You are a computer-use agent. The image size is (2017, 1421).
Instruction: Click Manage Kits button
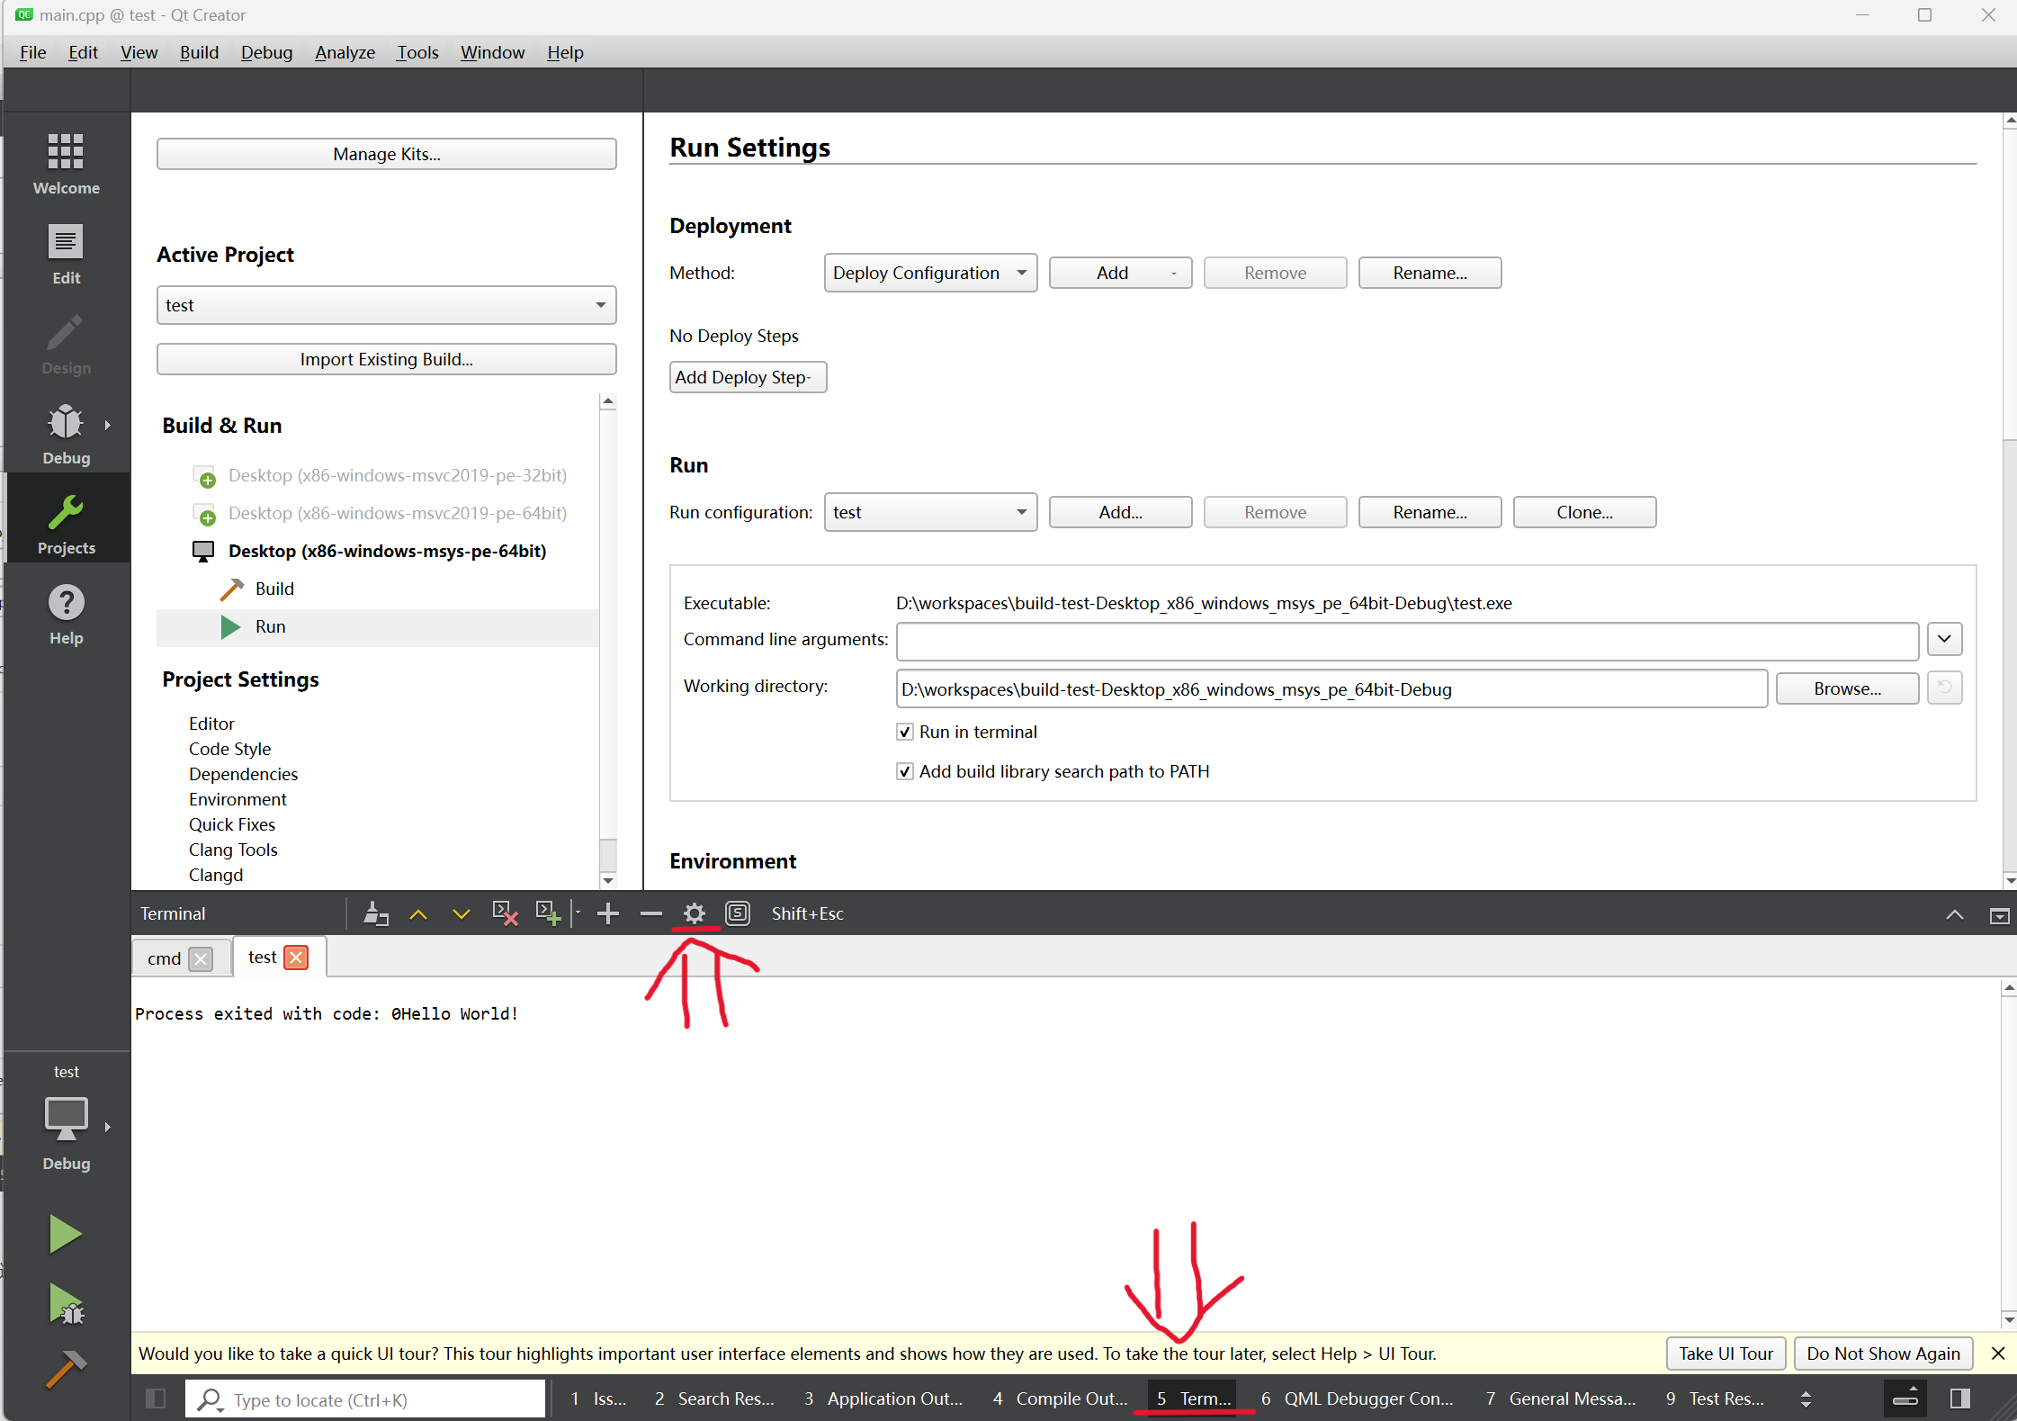[x=387, y=154]
